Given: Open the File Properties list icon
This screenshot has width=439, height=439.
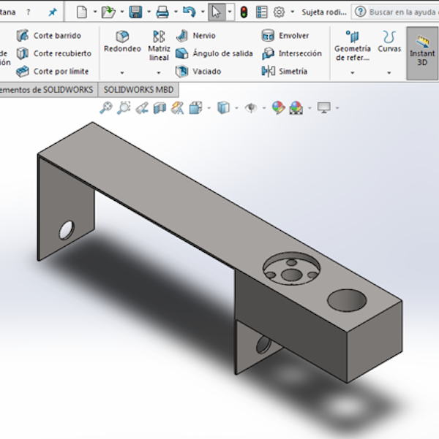Looking at the screenshot, I should (261, 12).
